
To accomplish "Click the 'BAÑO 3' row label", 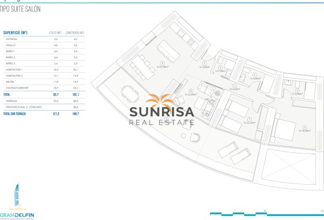I will click(x=10, y=64).
